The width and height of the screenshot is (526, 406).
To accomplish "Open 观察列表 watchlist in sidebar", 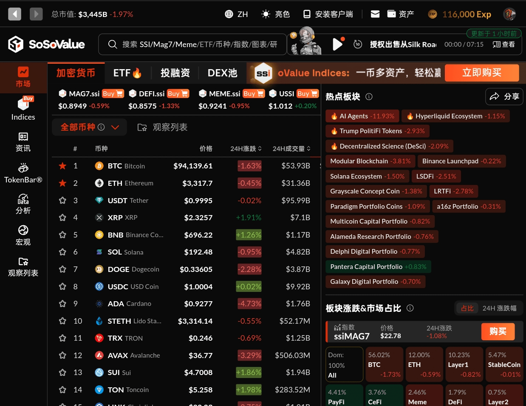I will pyautogui.click(x=23, y=267).
